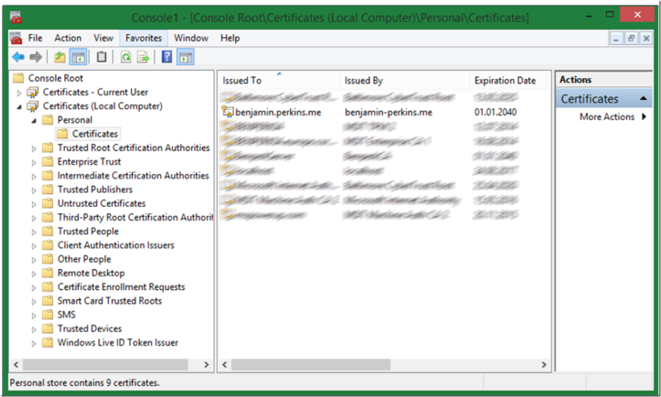Collapse the Certificates actions section arrow
Screen dimensions: 661x397
pos(643,98)
